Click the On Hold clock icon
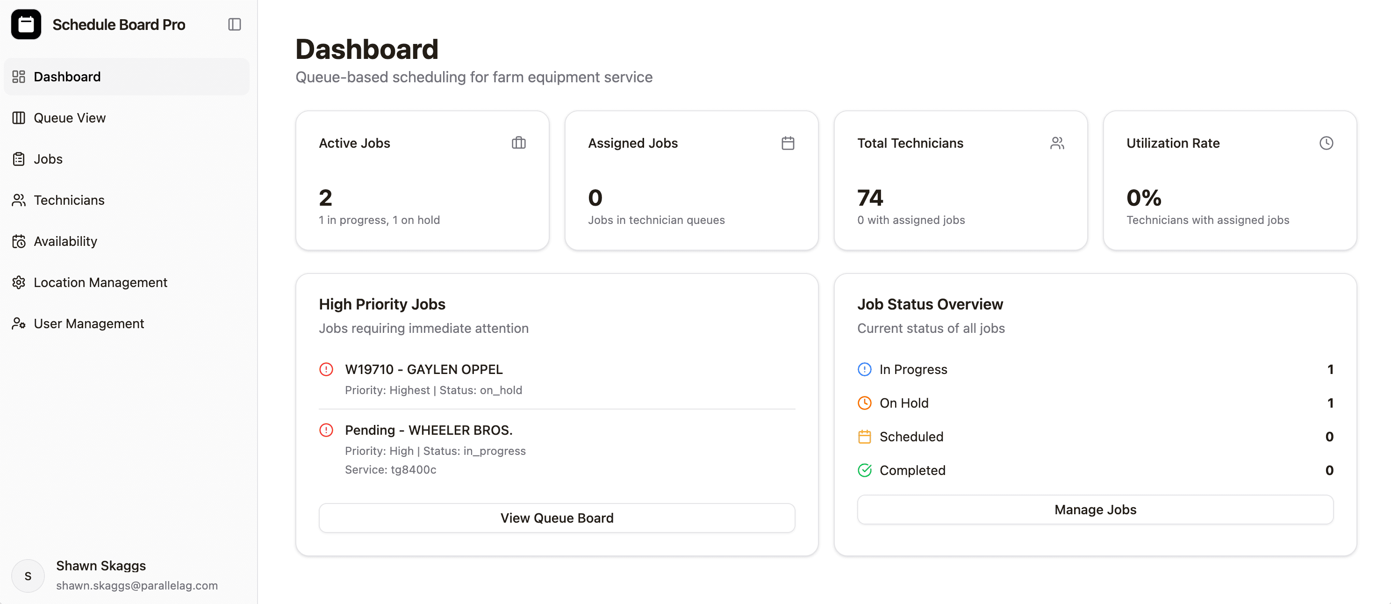The width and height of the screenshot is (1391, 604). 865,403
